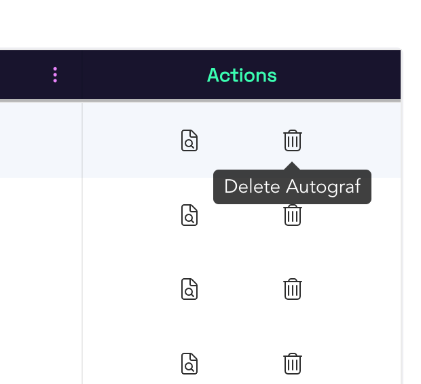Select the highlighted first row's left cell
The width and height of the screenshot is (421, 384).
tap(41, 140)
